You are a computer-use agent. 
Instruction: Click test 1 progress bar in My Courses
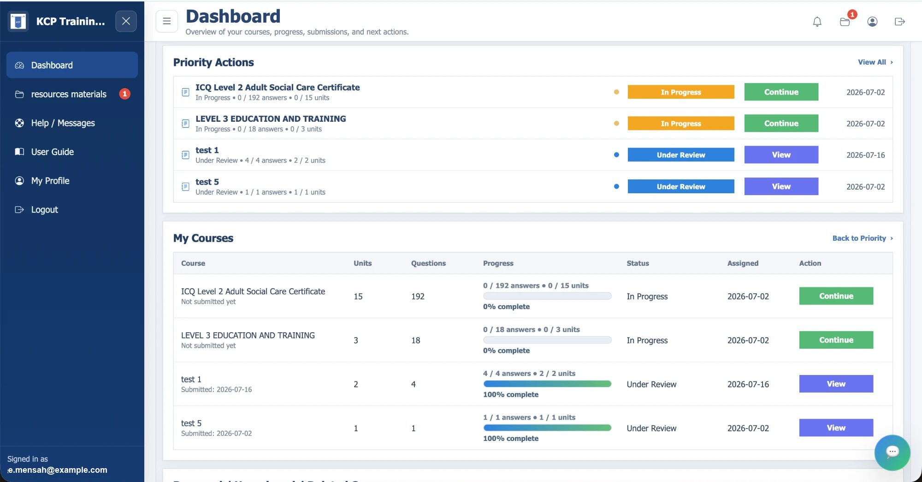coord(547,384)
